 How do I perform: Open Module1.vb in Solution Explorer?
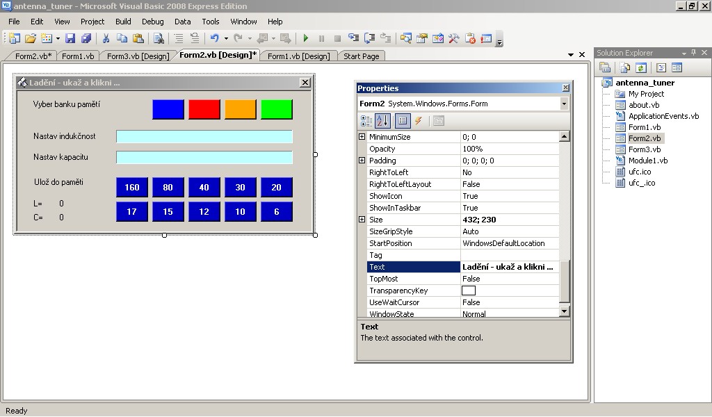pos(647,161)
